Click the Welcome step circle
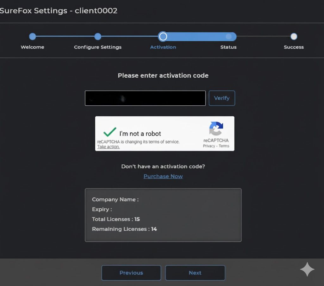Screen dimensions: 324x286 [33, 37]
